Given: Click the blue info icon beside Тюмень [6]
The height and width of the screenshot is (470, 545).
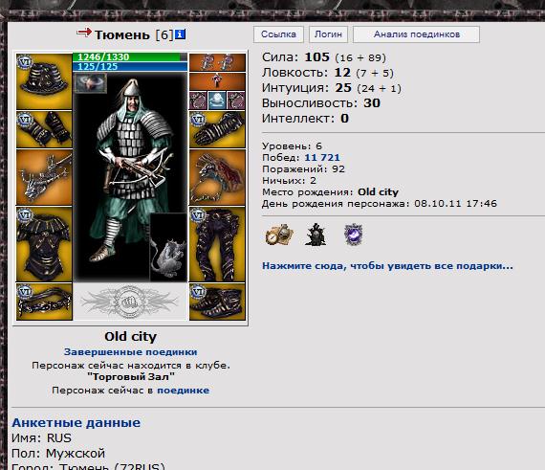Looking at the screenshot, I should coord(180,34).
